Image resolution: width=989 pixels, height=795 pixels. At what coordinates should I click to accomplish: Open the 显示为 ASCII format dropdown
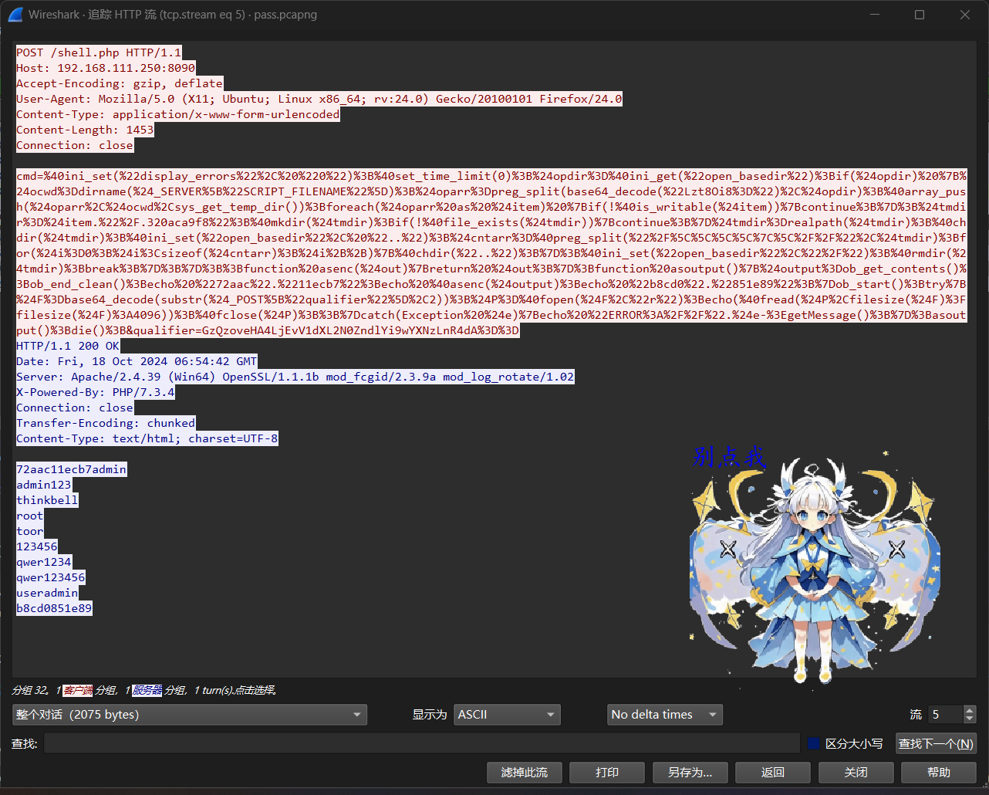point(507,715)
